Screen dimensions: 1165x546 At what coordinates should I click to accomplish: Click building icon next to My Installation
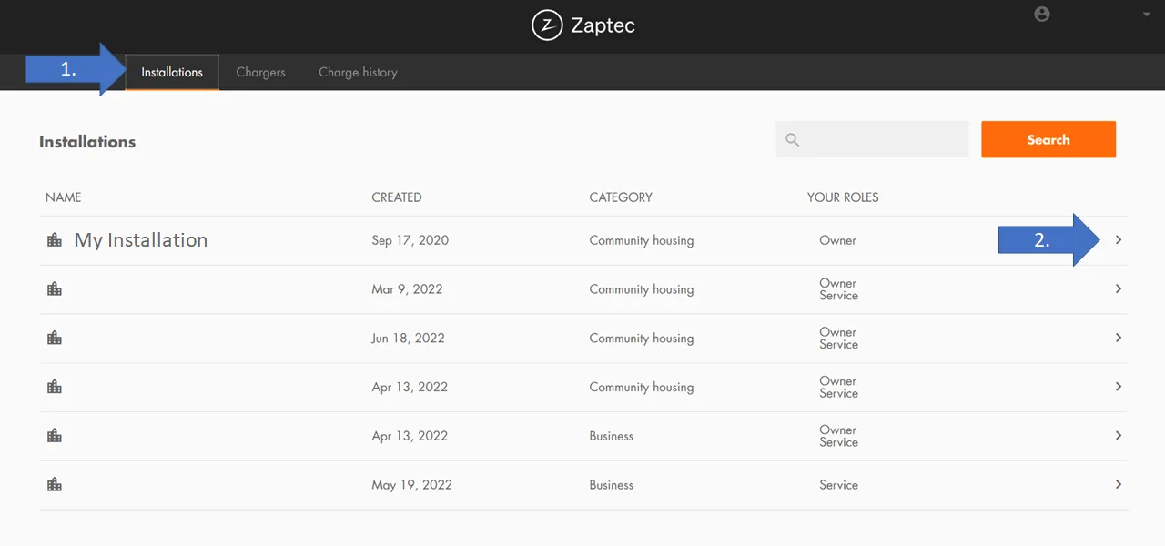[x=55, y=240]
